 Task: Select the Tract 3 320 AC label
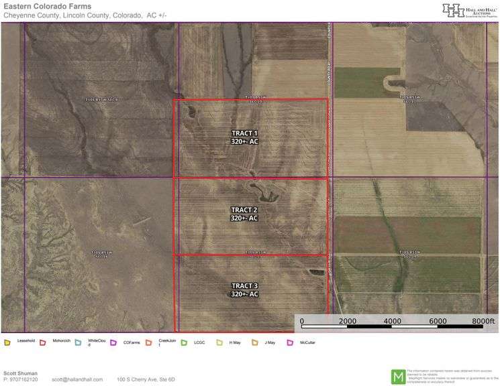[x=244, y=290]
